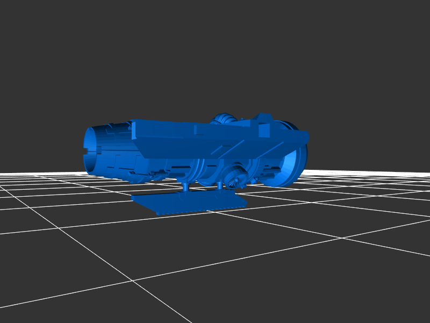The image size is (430, 323).
Task: Click the pointed right tip of the top panel
Action: 306,134
